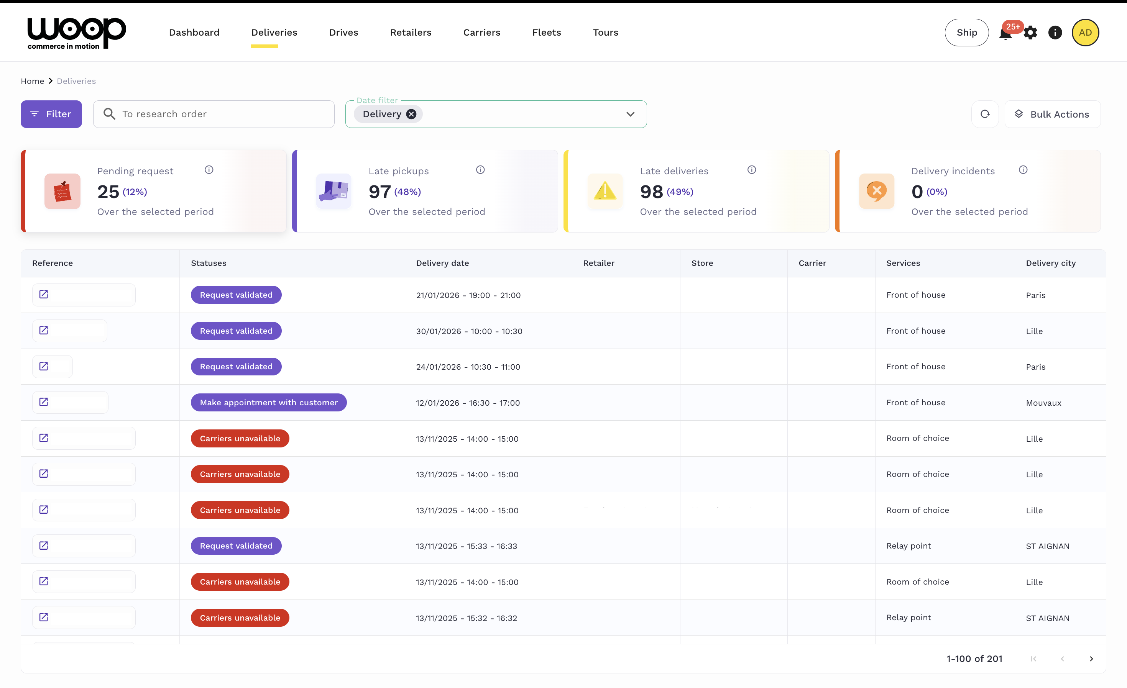Click info icon on Delivery incidents card

point(1023,170)
